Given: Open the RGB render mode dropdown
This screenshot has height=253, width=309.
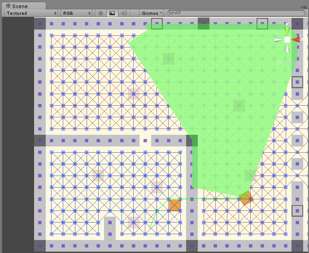Looking at the screenshot, I should pyautogui.click(x=76, y=13).
